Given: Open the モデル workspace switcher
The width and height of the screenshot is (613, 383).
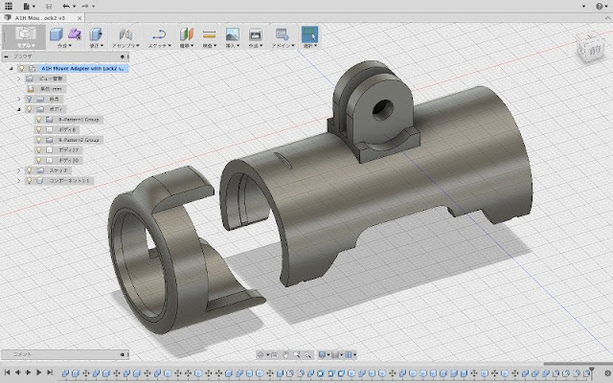Looking at the screenshot, I should point(25,37).
